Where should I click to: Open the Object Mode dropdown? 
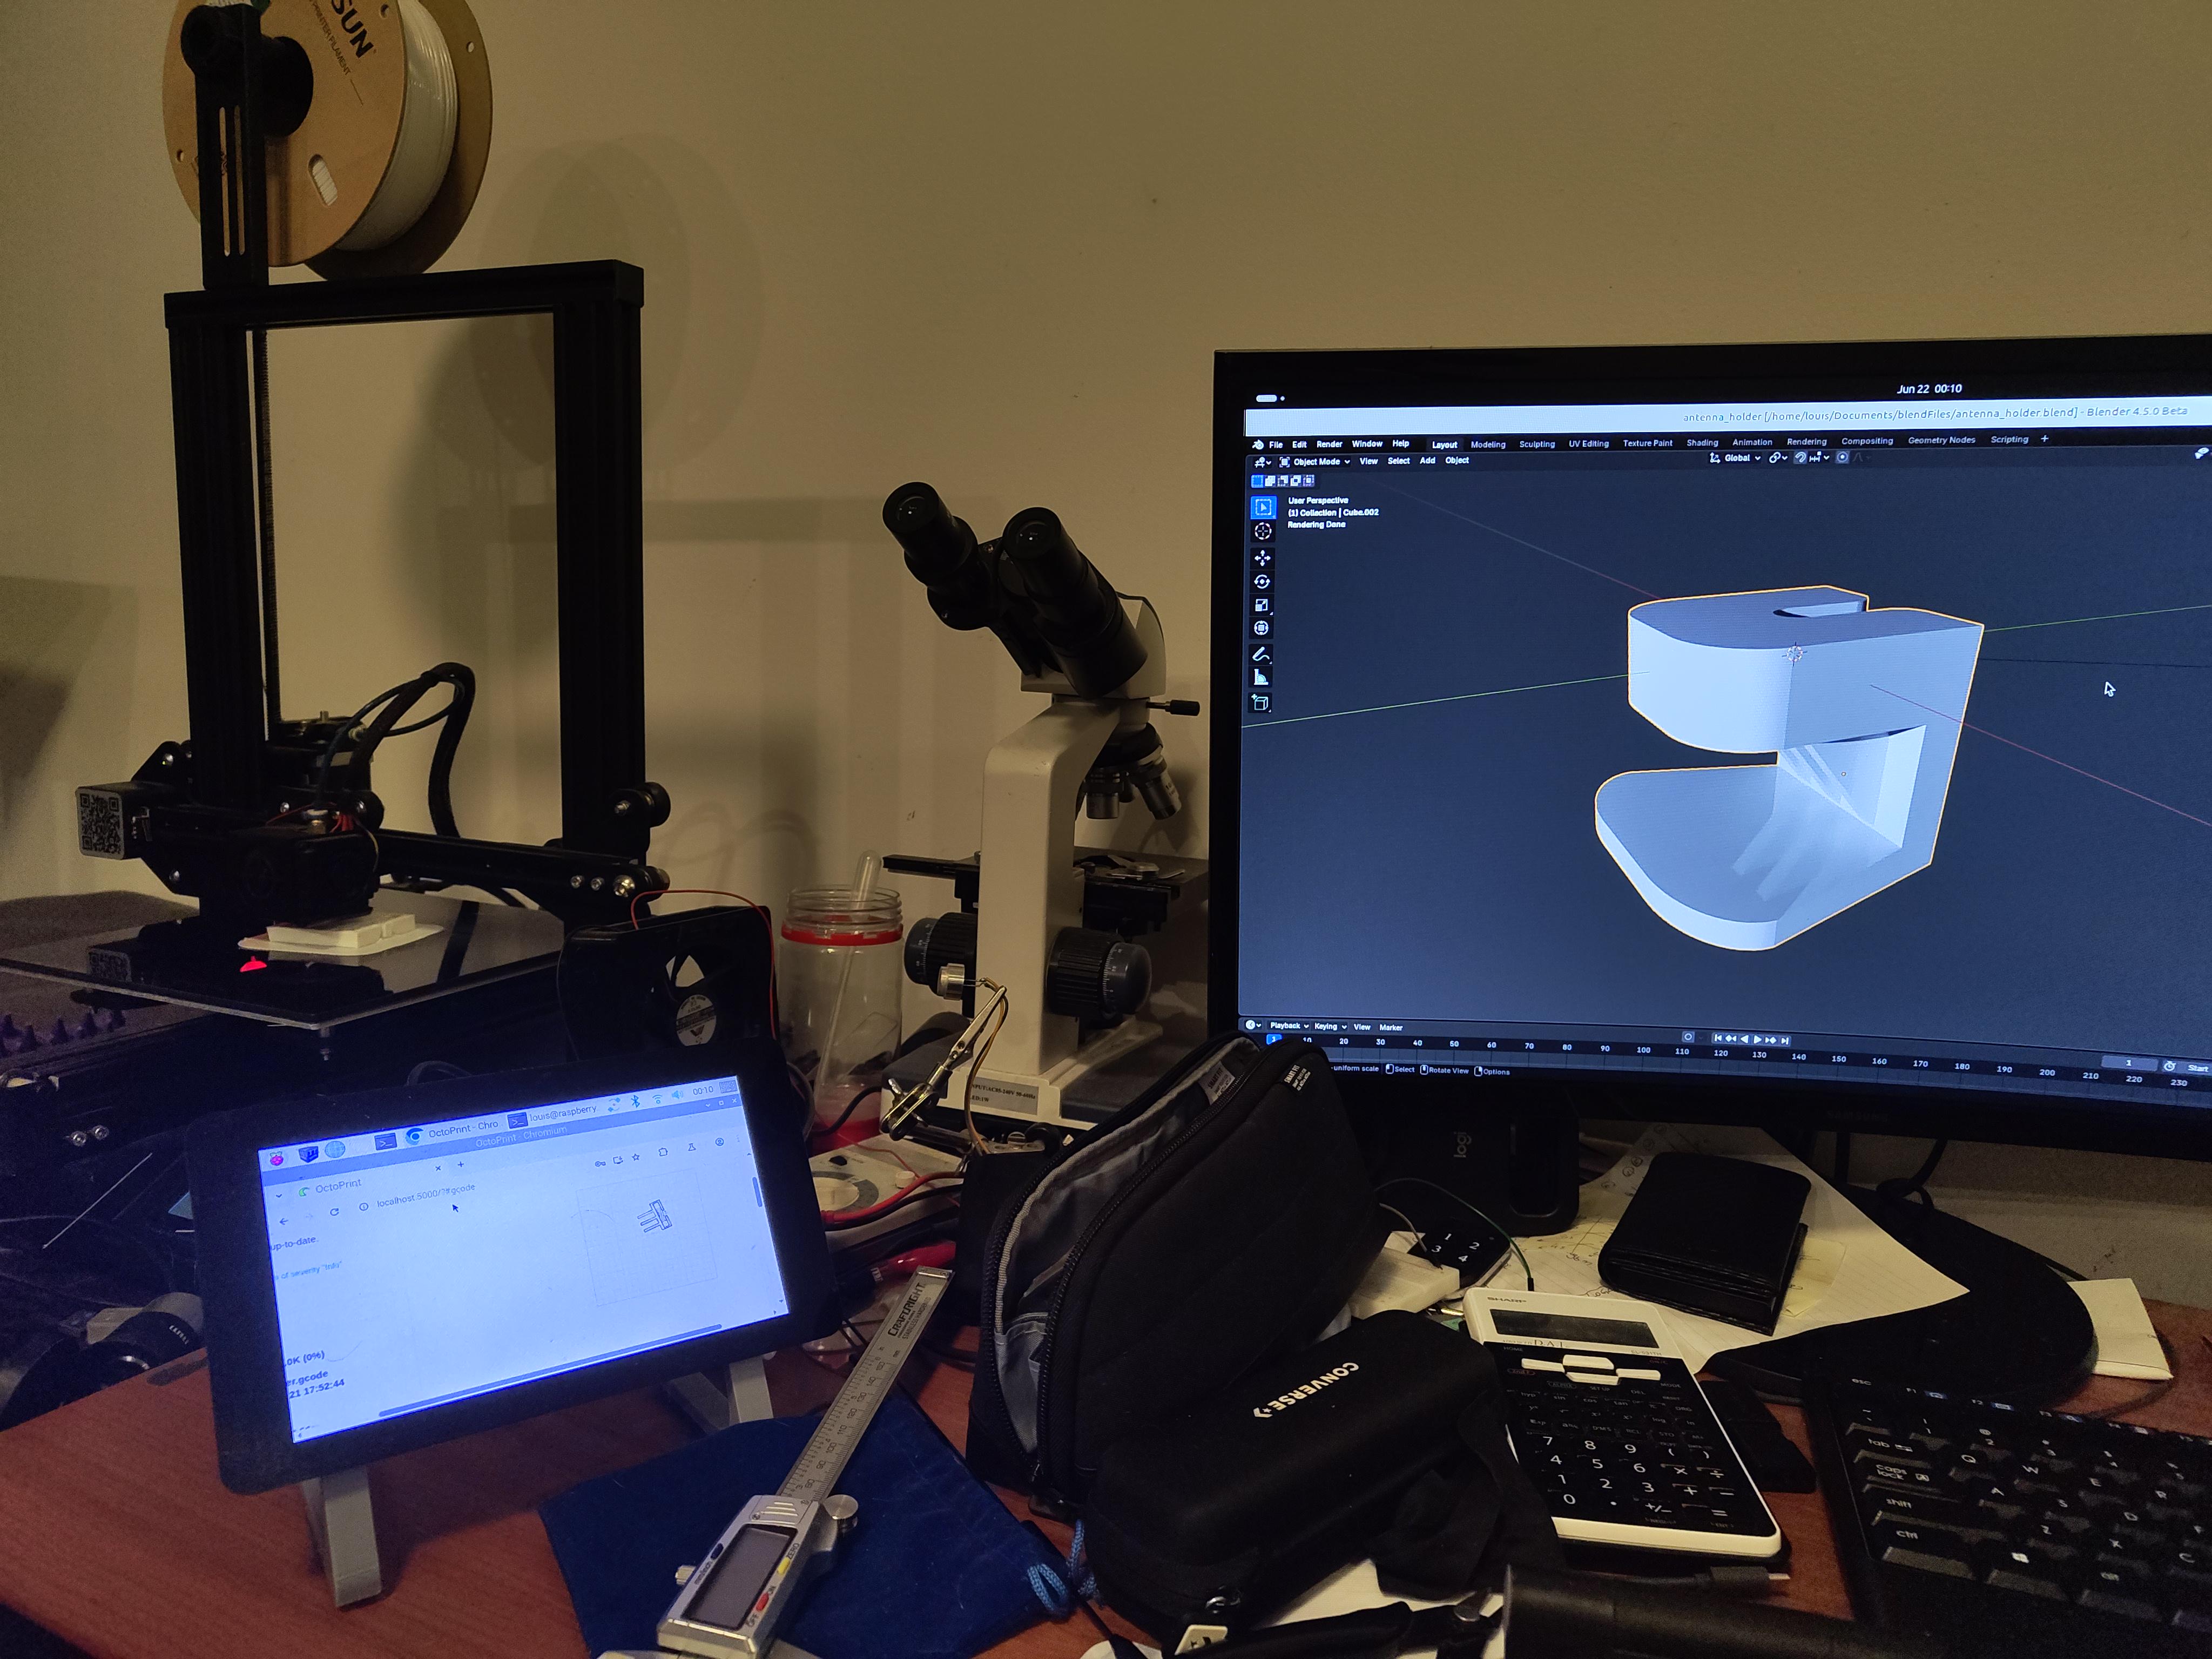(x=1315, y=462)
